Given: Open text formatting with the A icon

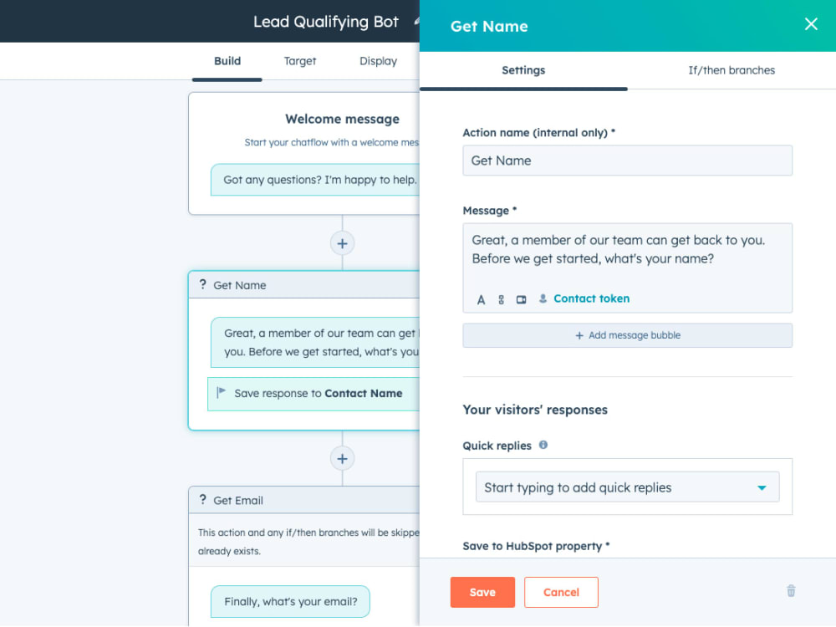Looking at the screenshot, I should click(481, 299).
